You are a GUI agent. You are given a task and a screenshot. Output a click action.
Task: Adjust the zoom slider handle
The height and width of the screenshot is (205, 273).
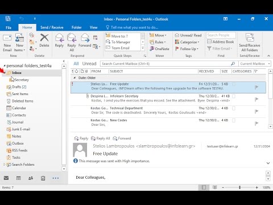239,187
